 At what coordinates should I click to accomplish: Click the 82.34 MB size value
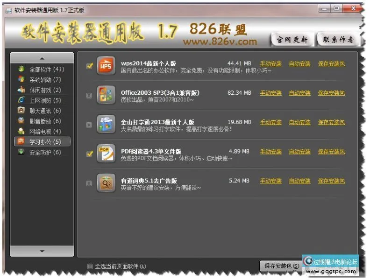[239, 92]
